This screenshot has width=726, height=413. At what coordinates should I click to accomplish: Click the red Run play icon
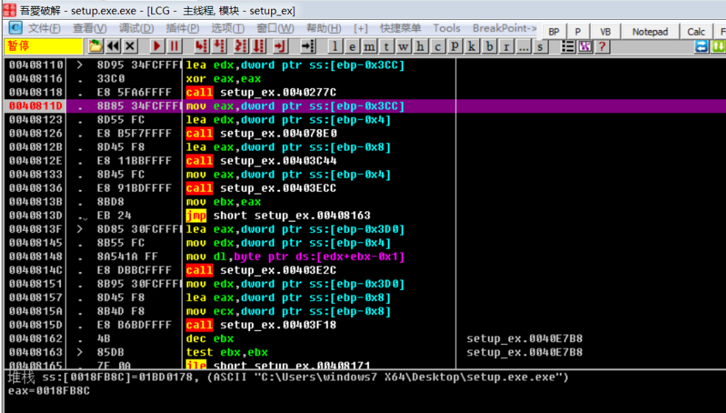[157, 46]
